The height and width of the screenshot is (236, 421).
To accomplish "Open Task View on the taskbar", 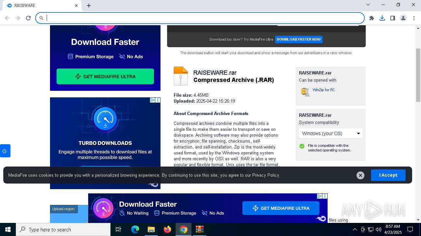I will tap(118, 229).
